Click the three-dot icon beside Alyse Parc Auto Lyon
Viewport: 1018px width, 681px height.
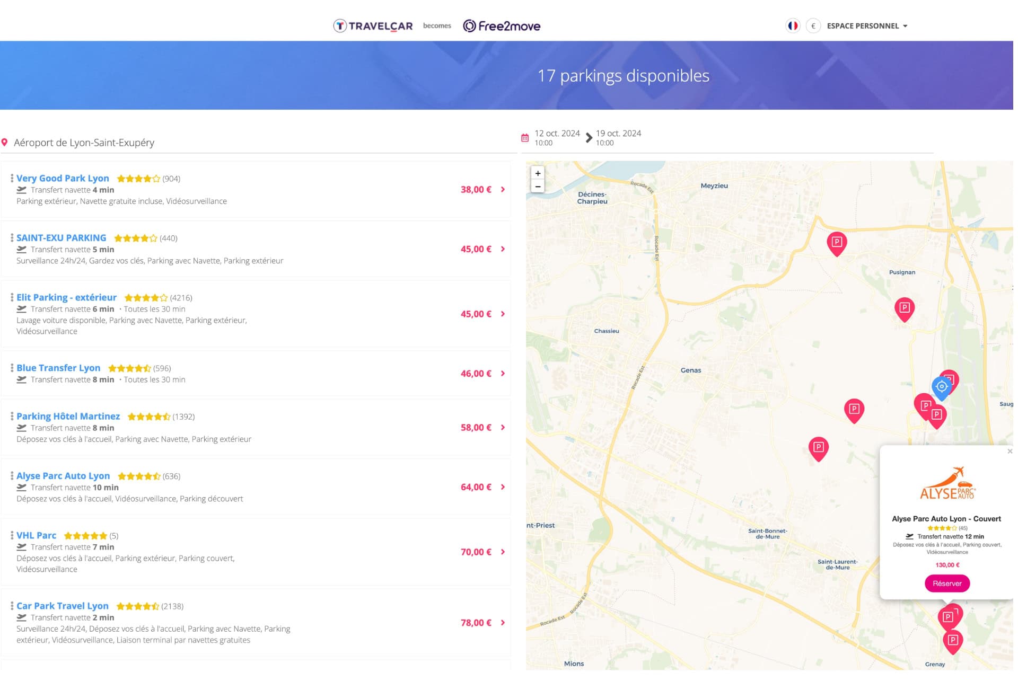tap(12, 476)
